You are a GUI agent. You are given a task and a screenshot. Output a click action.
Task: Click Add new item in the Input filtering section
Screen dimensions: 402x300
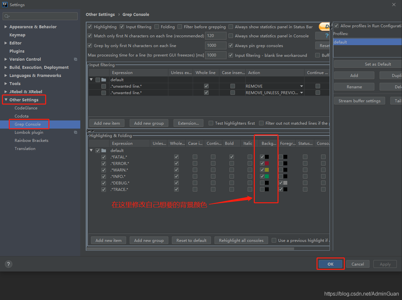pyautogui.click(x=107, y=123)
